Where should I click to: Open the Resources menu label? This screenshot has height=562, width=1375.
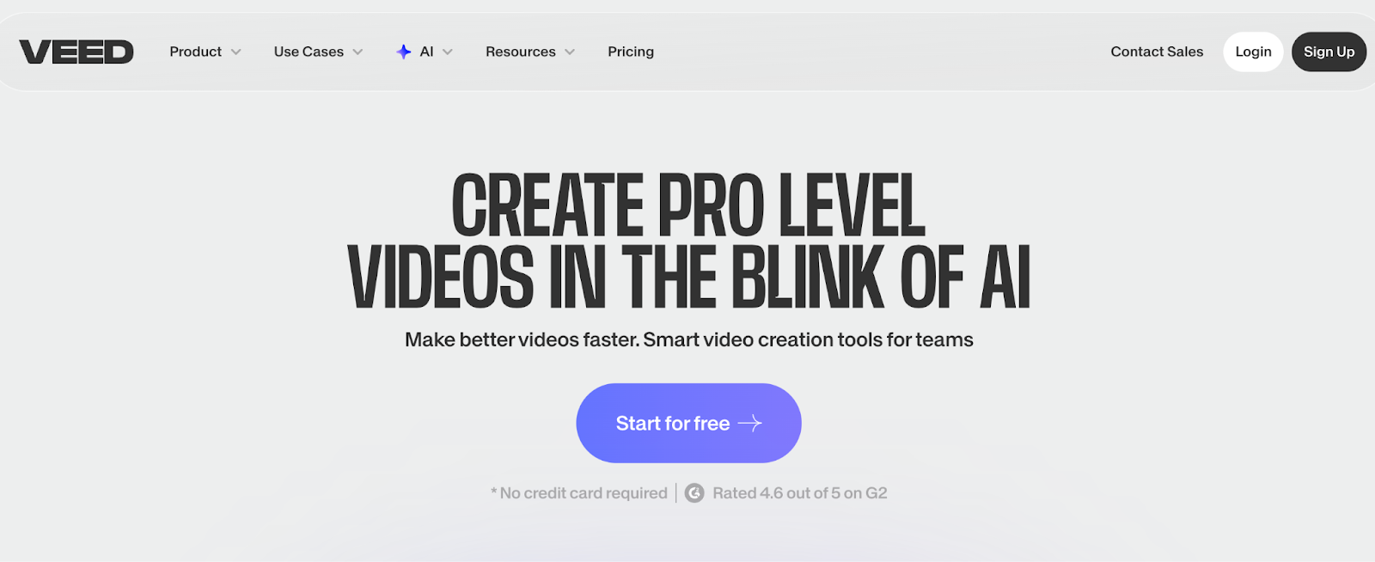click(x=520, y=52)
